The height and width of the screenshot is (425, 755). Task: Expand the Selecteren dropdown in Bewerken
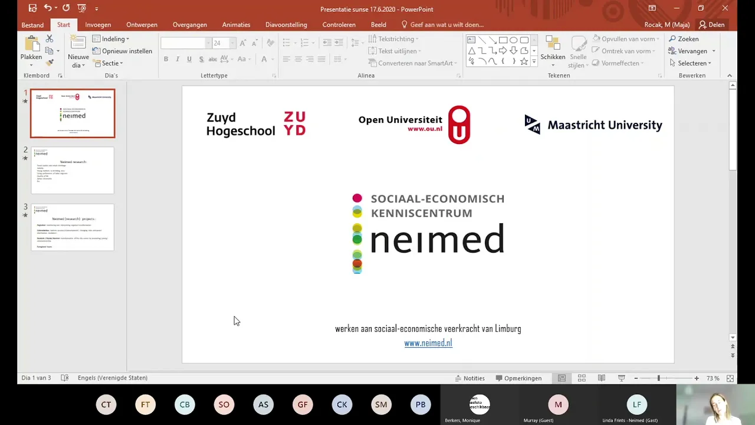(x=691, y=63)
